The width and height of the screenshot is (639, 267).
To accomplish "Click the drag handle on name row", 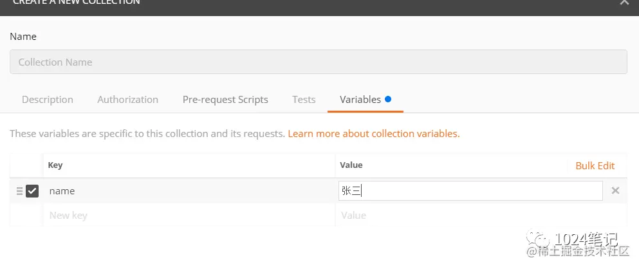I will pos(19,191).
